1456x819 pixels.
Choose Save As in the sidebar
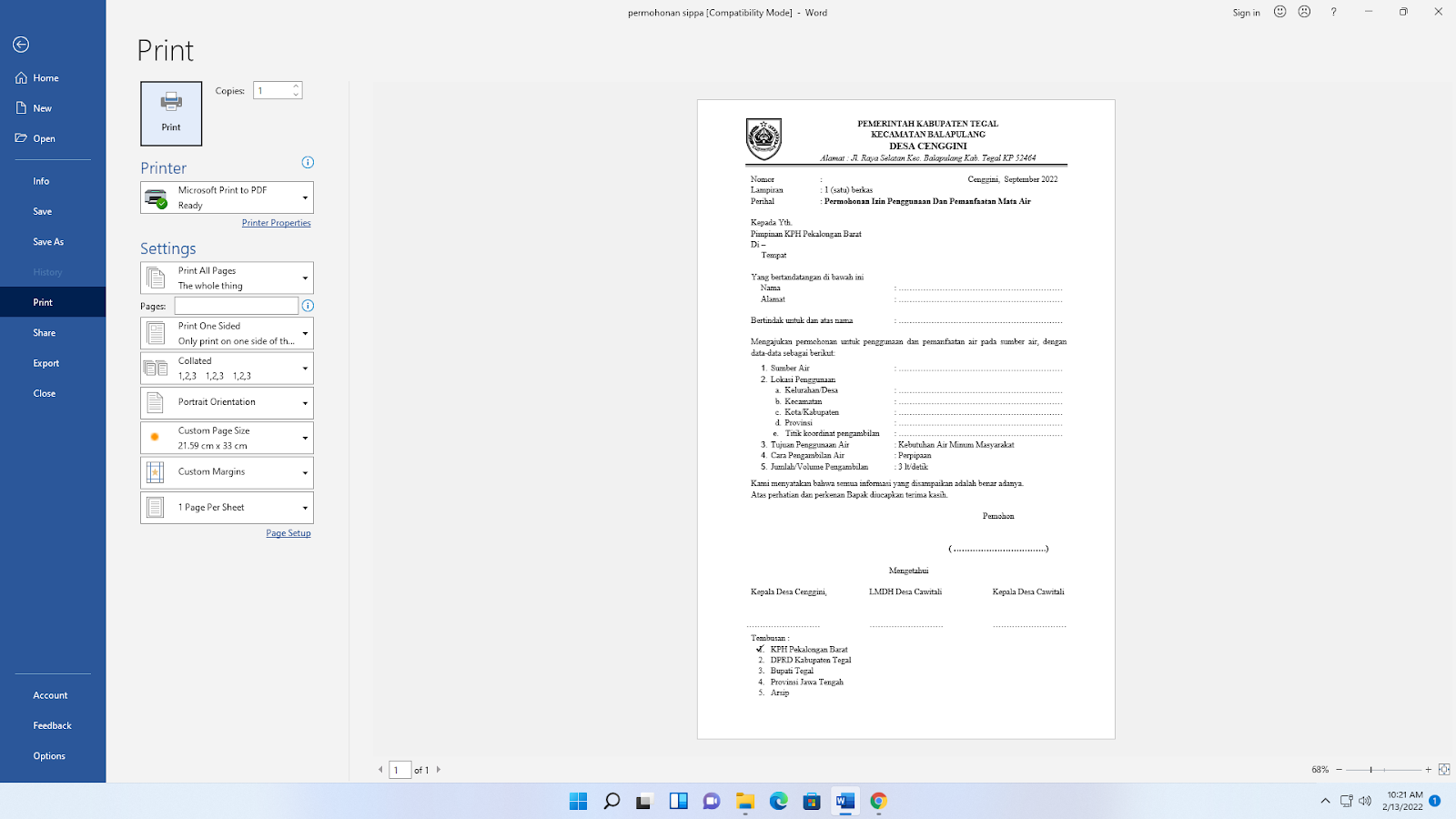pyautogui.click(x=53, y=242)
